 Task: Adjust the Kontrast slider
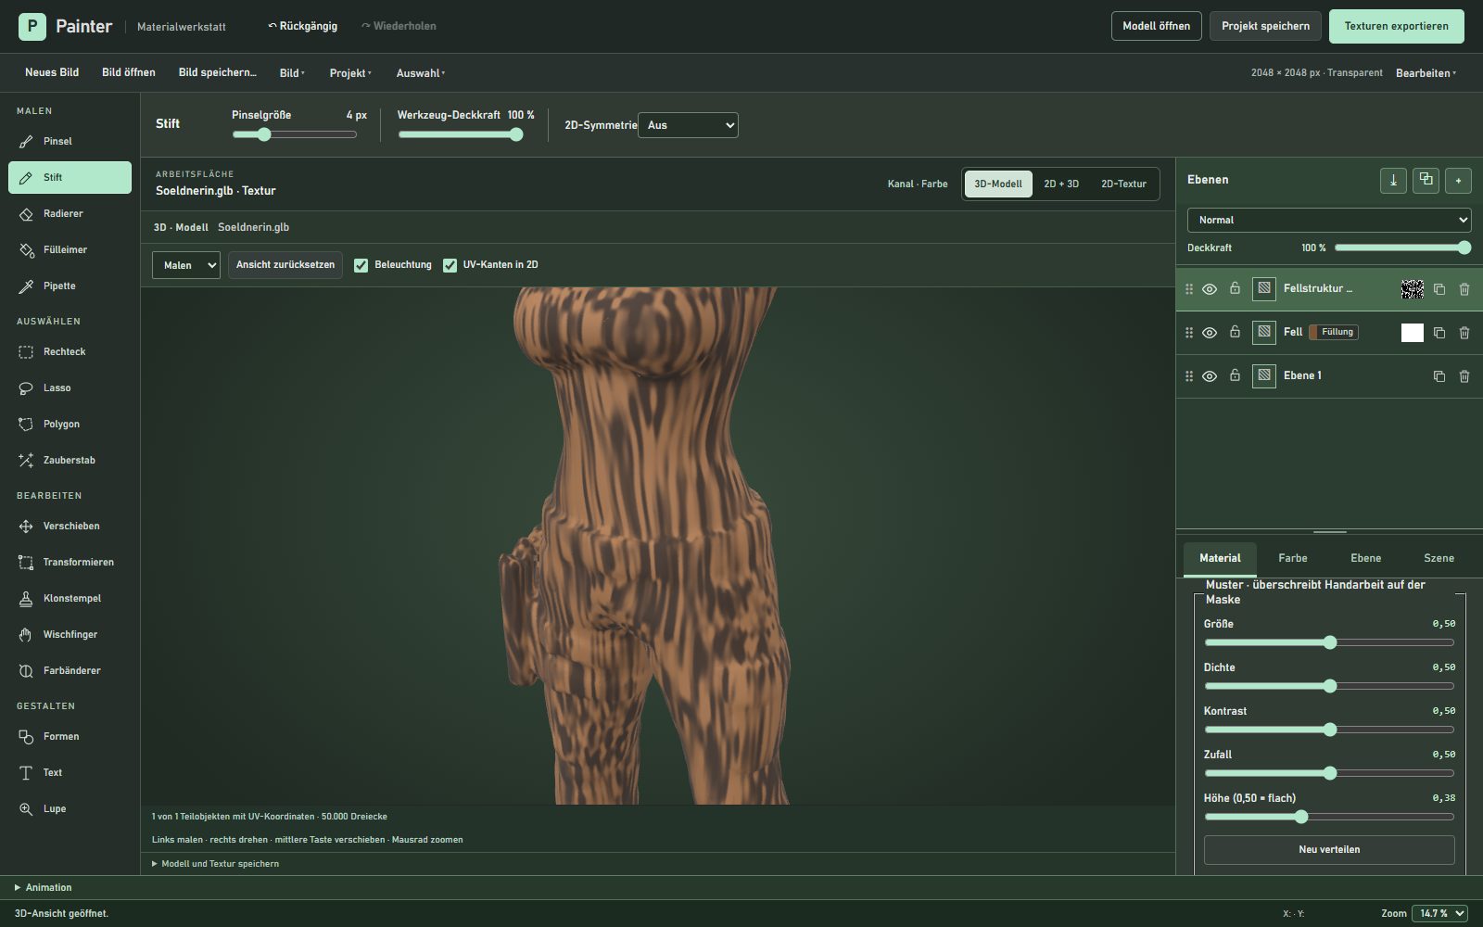1329,730
